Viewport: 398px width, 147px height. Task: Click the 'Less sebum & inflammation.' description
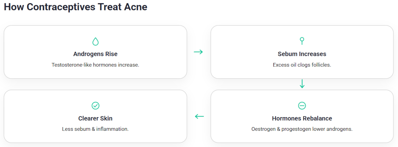tap(96, 129)
